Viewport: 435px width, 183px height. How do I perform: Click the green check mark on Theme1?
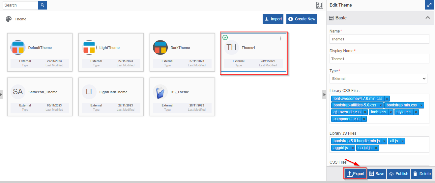point(225,37)
